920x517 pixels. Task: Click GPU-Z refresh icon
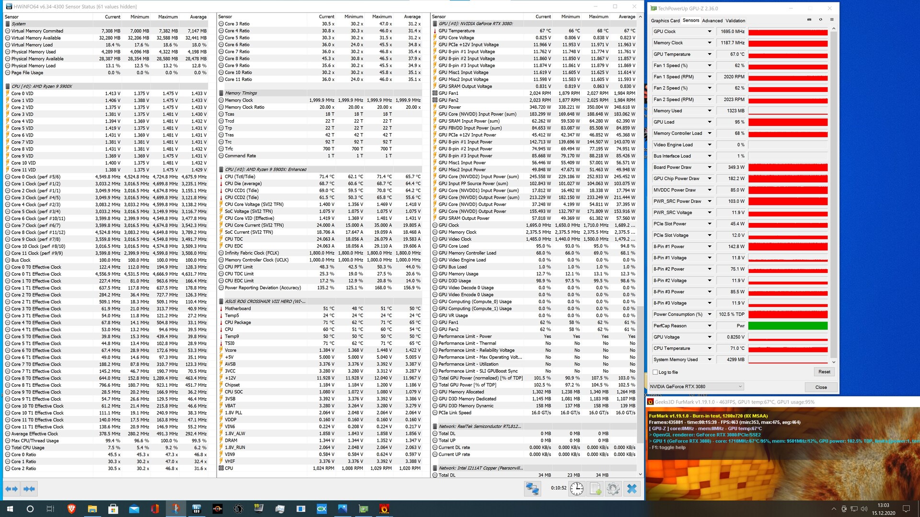pos(820,20)
